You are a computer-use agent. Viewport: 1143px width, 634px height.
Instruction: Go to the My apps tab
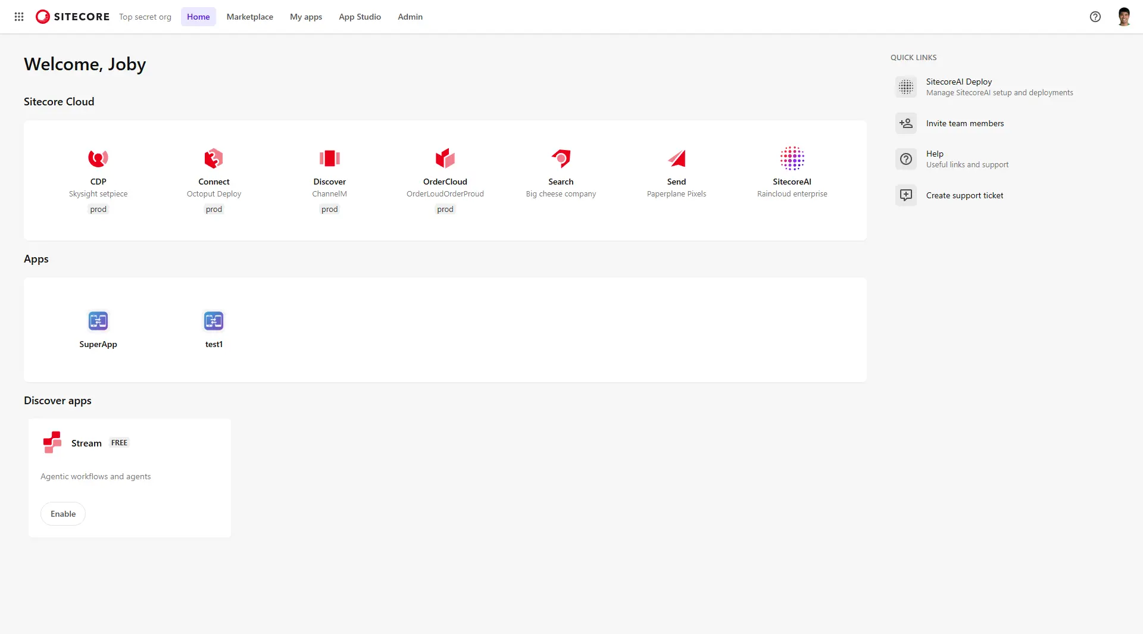(306, 17)
